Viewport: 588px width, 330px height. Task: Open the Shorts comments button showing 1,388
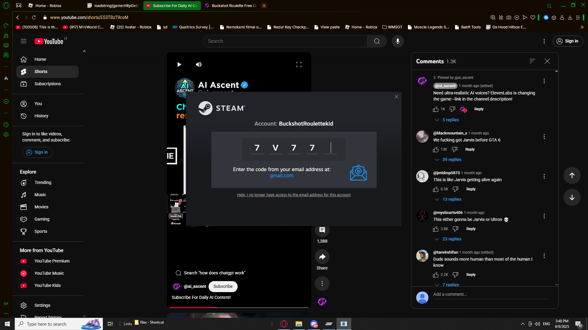pyautogui.click(x=322, y=230)
